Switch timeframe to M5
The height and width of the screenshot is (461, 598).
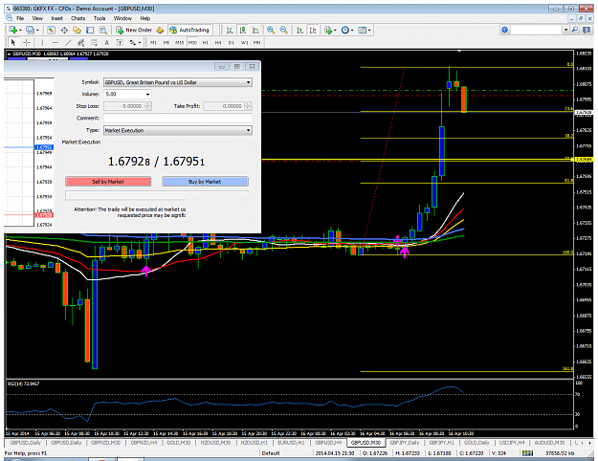tap(166, 43)
